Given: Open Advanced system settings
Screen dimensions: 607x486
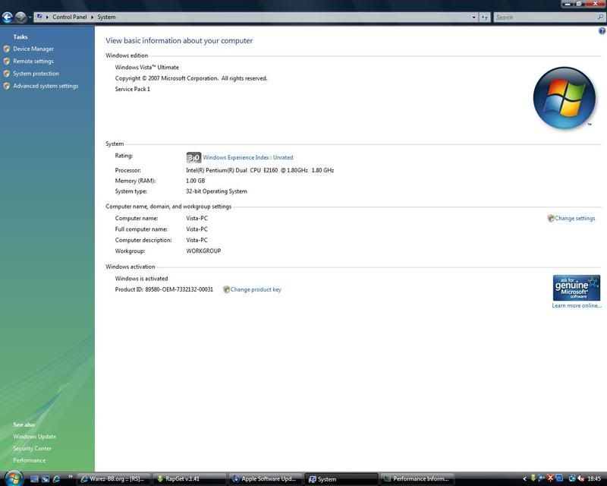Looking at the screenshot, I should pos(46,86).
